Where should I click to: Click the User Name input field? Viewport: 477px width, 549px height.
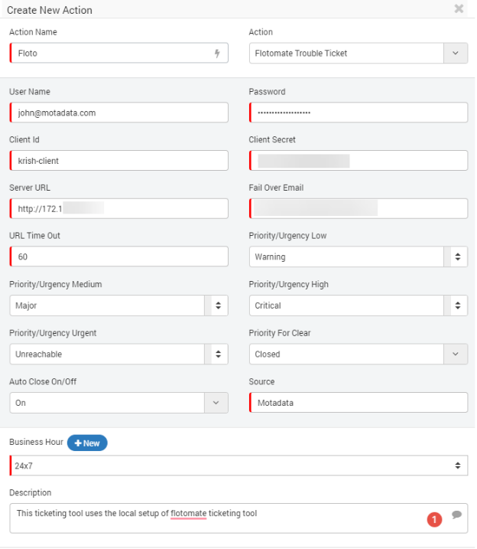click(x=118, y=113)
